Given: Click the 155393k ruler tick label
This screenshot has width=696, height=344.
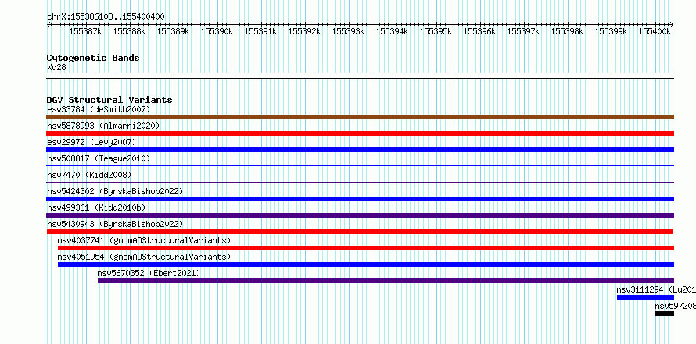Looking at the screenshot, I should pyautogui.click(x=348, y=31).
